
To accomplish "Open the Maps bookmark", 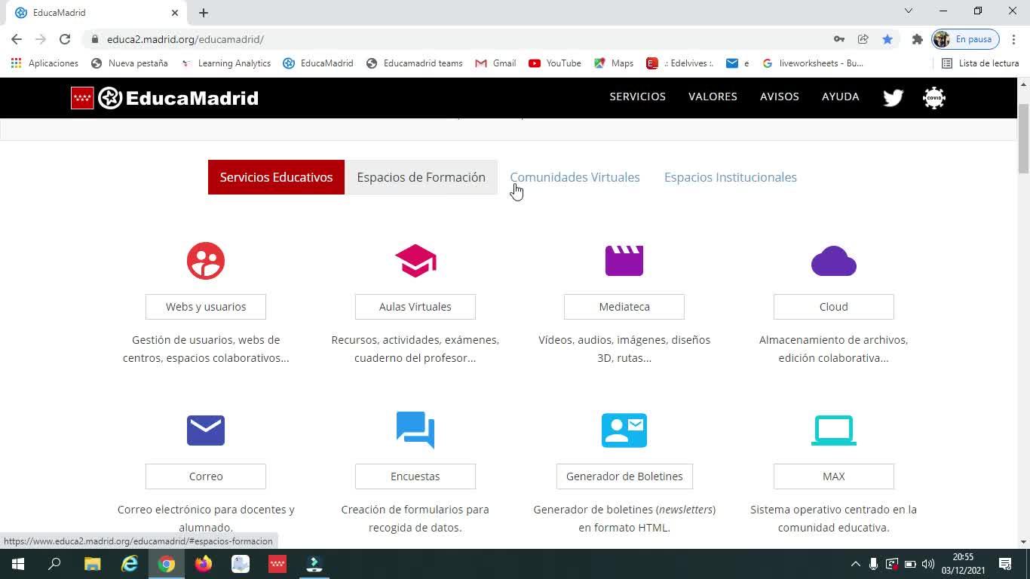I will click(614, 63).
